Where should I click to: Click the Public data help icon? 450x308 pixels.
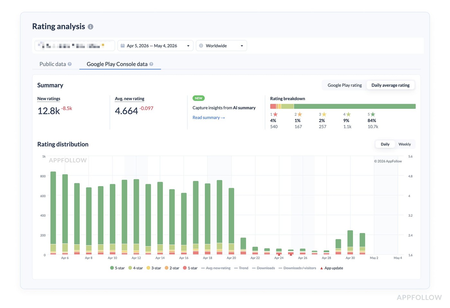point(69,64)
